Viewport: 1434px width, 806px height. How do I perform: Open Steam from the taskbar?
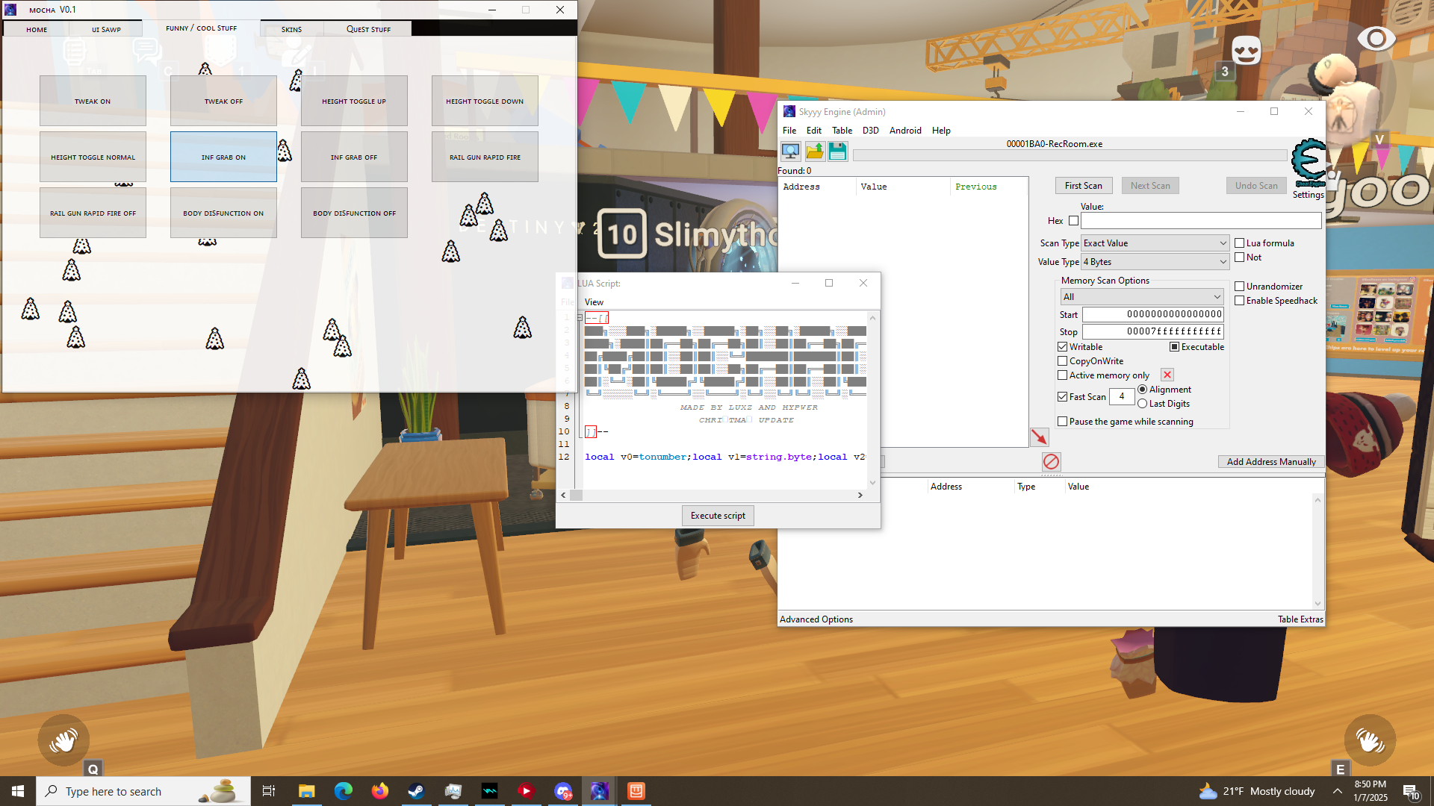pyautogui.click(x=416, y=791)
